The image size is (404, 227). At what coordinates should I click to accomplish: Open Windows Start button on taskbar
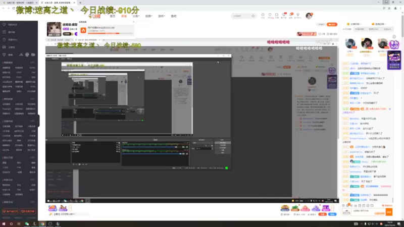[x=4, y=224]
